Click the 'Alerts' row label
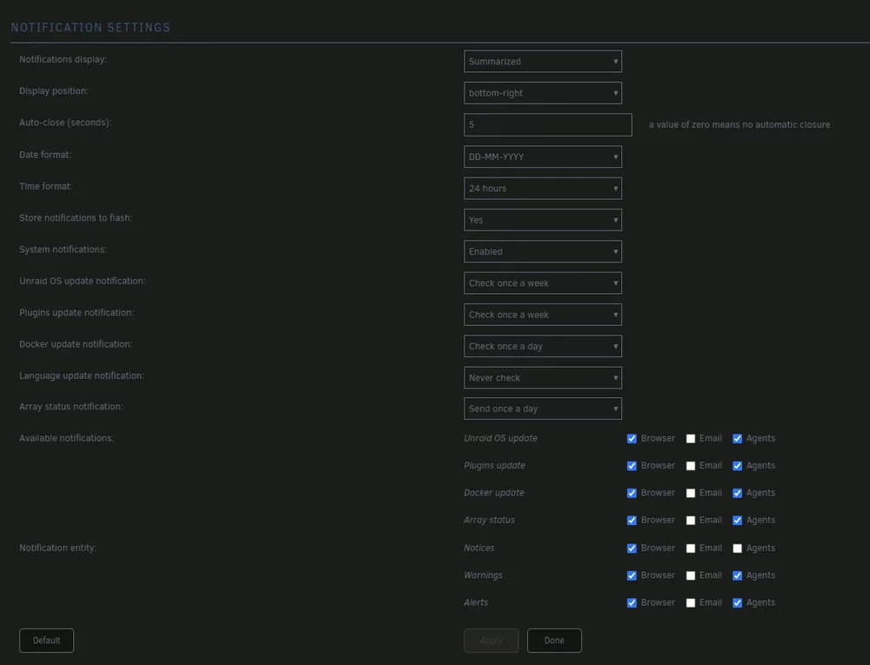 point(476,602)
